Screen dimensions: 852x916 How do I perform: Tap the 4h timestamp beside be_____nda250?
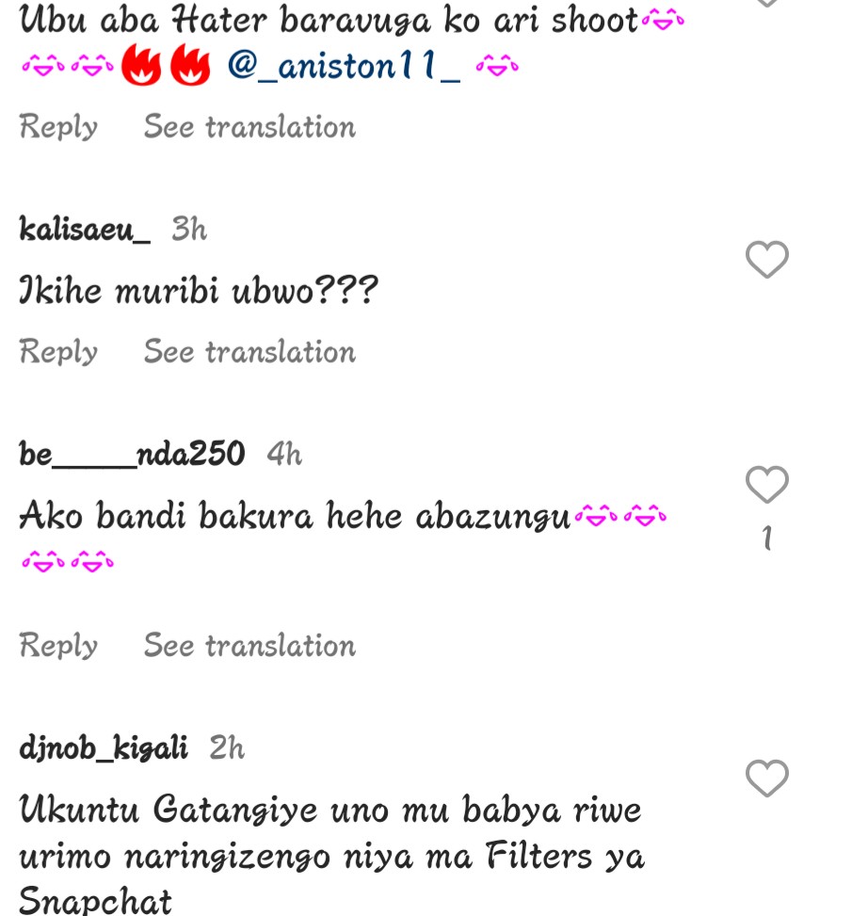284,454
